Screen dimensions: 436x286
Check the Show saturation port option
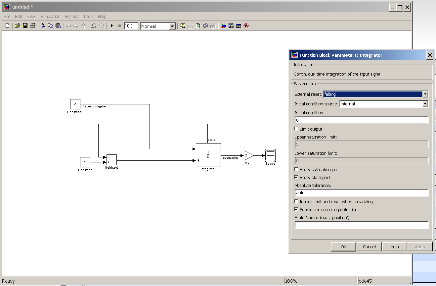pyautogui.click(x=296, y=169)
